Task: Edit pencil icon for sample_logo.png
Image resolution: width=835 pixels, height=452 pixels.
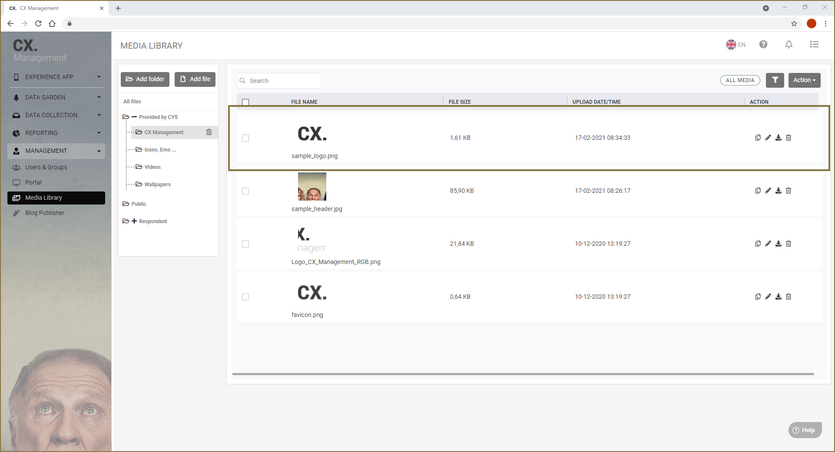Action: click(x=768, y=138)
